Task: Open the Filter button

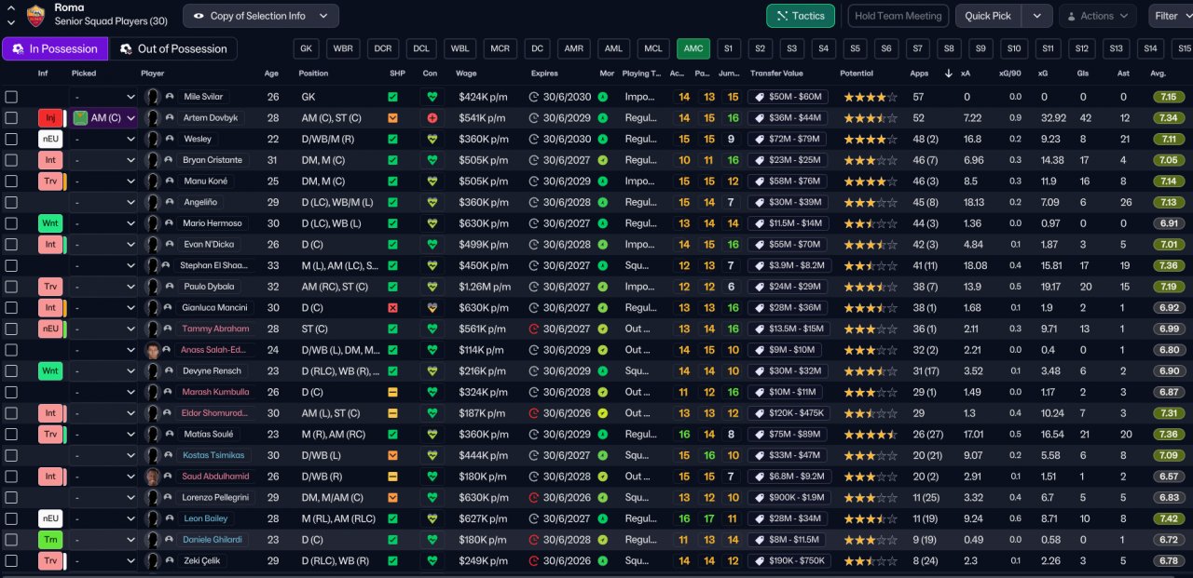Action: click(x=1169, y=16)
